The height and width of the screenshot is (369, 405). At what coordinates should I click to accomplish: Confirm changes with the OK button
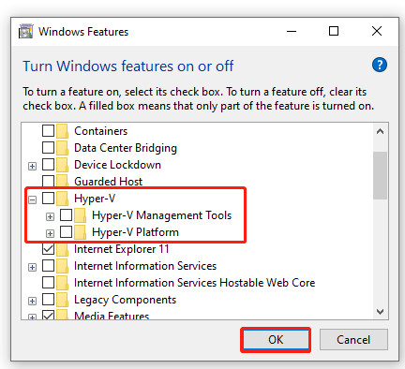[276, 340]
